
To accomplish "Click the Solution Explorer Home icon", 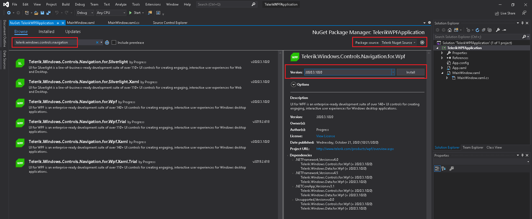I will [450, 30].
